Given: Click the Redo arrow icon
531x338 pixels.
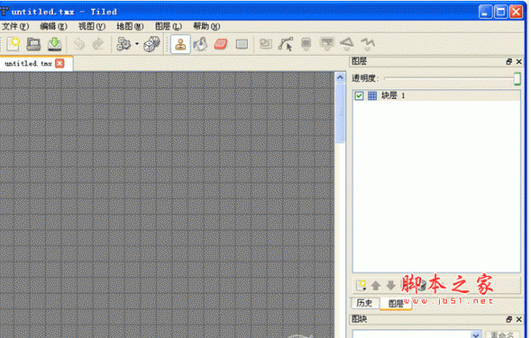Looking at the screenshot, I should (x=98, y=44).
